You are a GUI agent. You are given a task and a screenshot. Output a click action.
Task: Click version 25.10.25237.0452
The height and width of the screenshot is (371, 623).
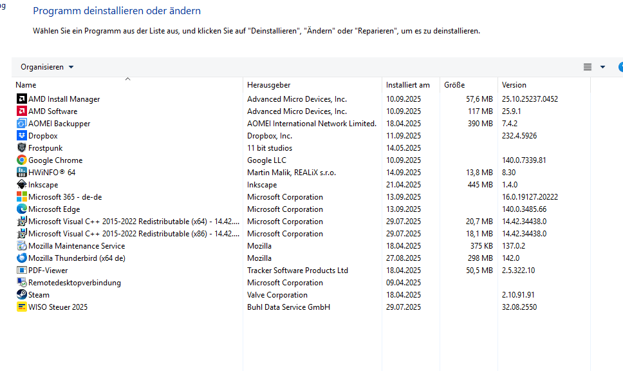pos(530,99)
